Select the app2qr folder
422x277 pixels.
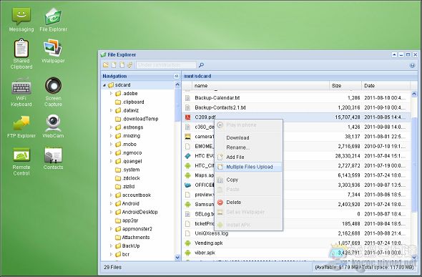127,220
